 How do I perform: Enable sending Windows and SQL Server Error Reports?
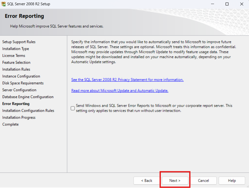click(x=72, y=108)
